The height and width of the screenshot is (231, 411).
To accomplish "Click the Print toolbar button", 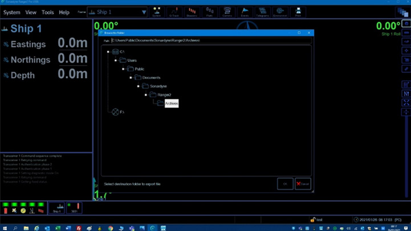I will [298, 12].
